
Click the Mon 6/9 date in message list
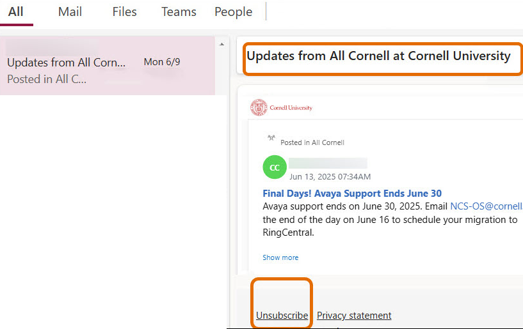(x=162, y=62)
